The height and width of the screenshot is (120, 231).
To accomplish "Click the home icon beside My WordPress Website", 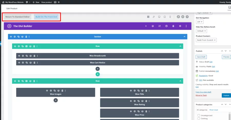I will tap(3, 2).
